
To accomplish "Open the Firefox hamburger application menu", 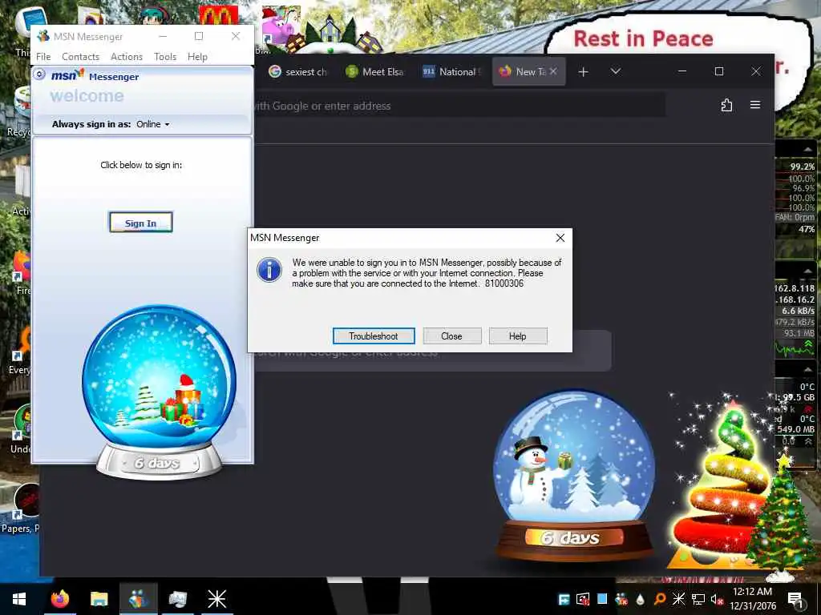I will coord(755,105).
